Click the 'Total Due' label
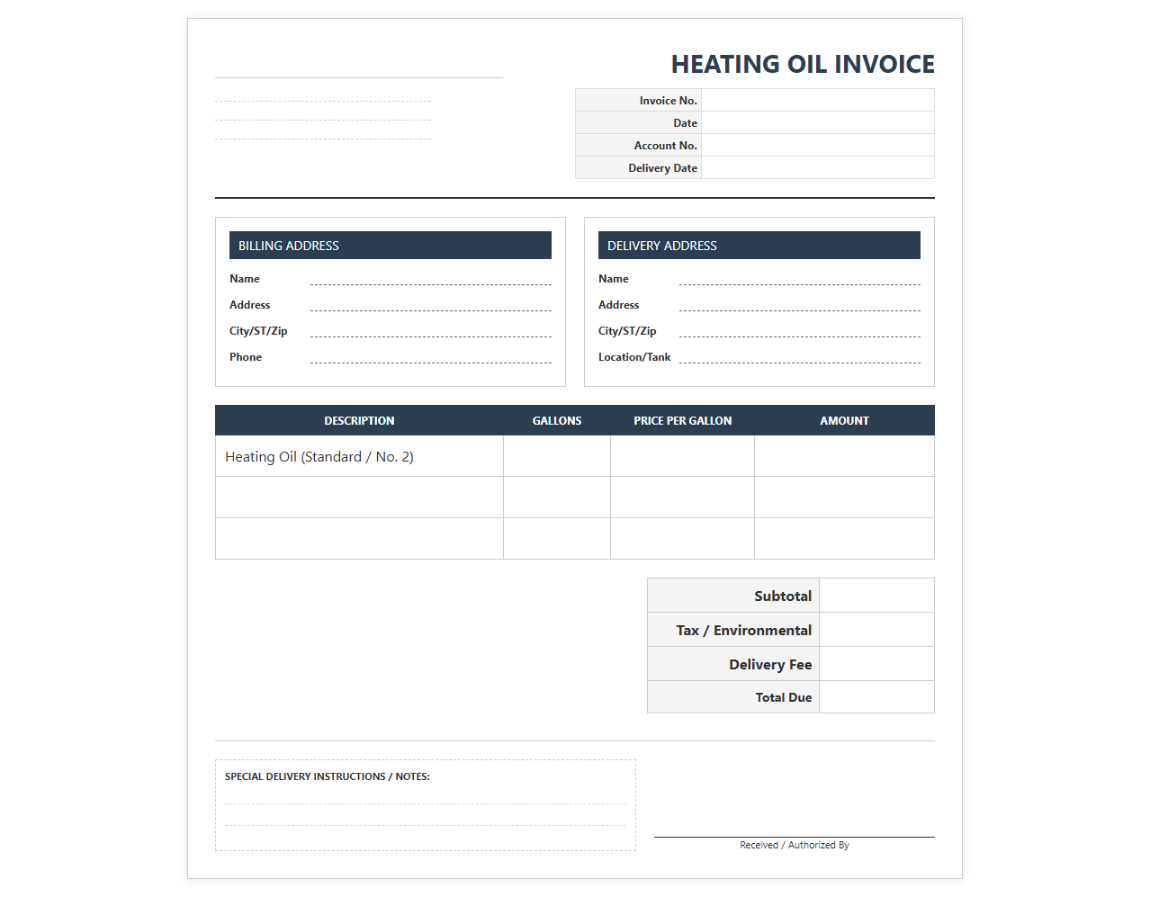Viewport: 1150px width, 897px height. pos(784,697)
